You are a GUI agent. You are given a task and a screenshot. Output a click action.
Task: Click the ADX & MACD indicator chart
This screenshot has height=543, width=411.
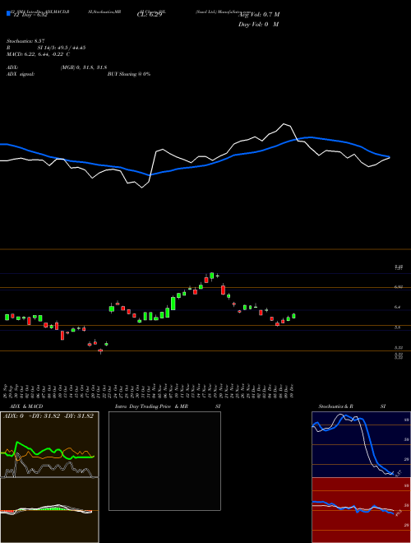[49, 477]
